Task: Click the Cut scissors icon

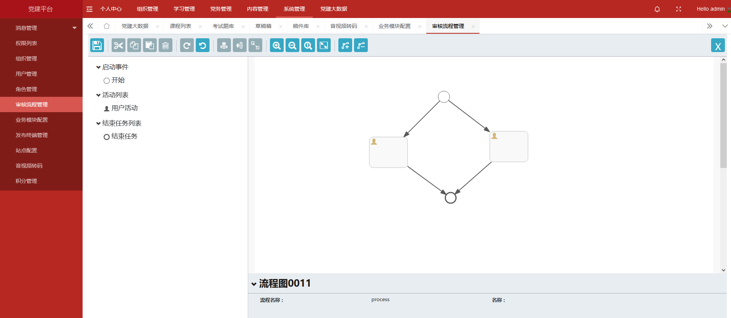Action: pyautogui.click(x=119, y=46)
